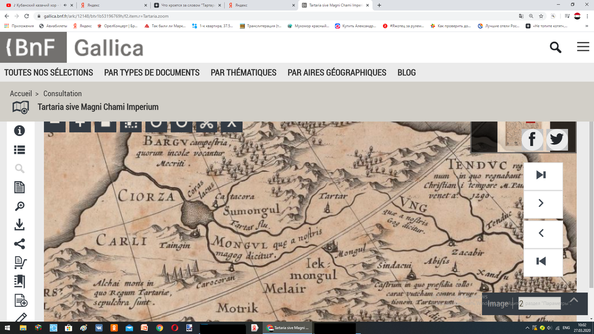Image resolution: width=594 pixels, height=334 pixels.
Task: Click the Gallica logo
Action: [x=109, y=48]
